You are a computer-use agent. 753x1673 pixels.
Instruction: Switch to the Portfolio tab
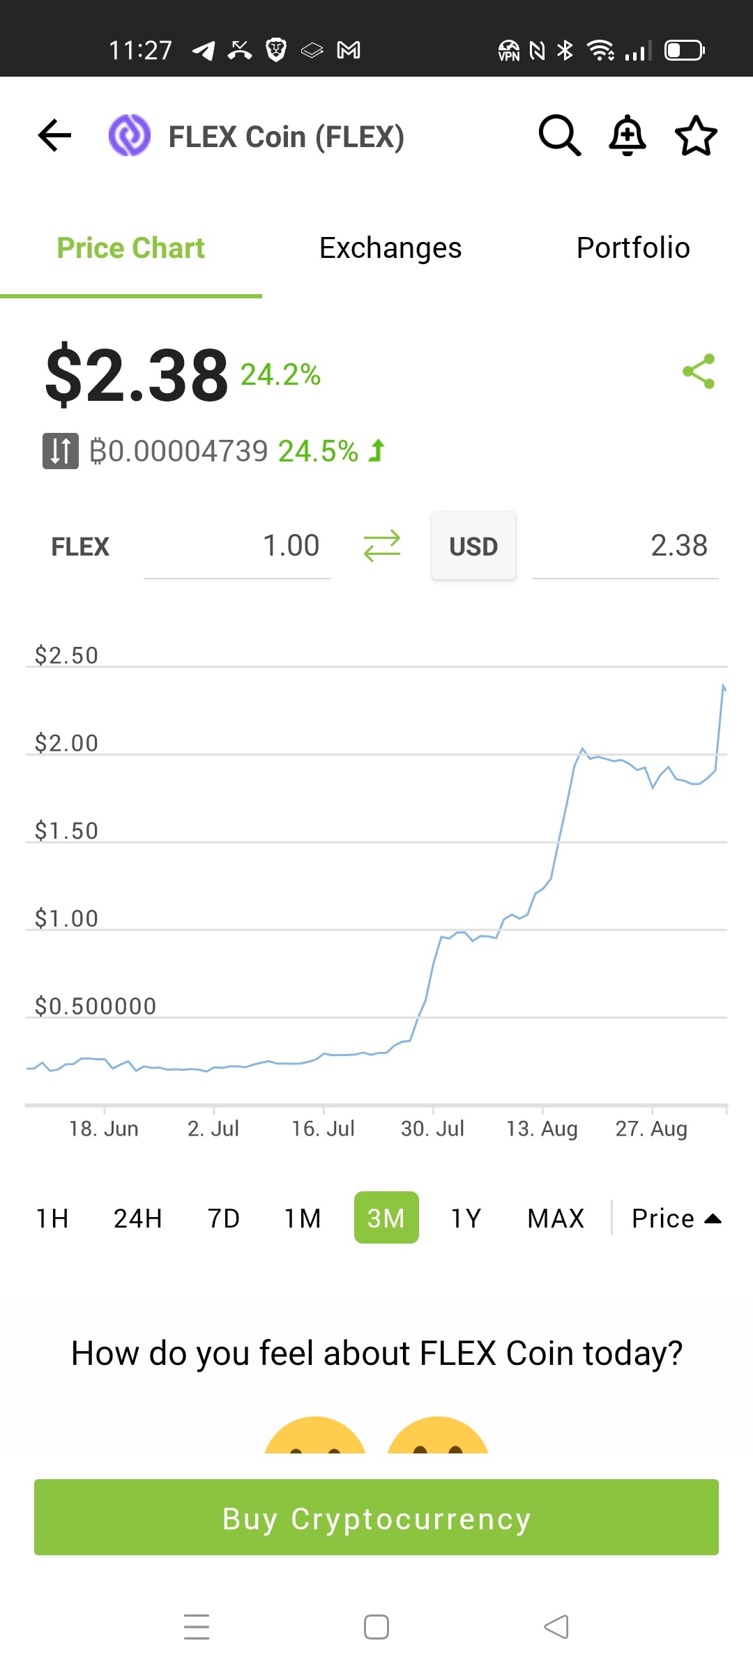633,248
